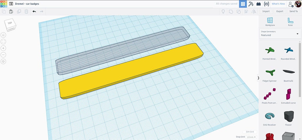Click the Paste clipboard icon
The image size is (302, 140).
pyautogui.click(x=11, y=11)
